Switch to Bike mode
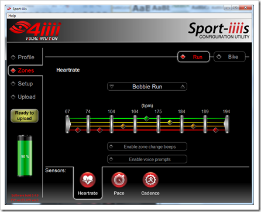Viewport: 261px width, 212px height. [x=229, y=57]
